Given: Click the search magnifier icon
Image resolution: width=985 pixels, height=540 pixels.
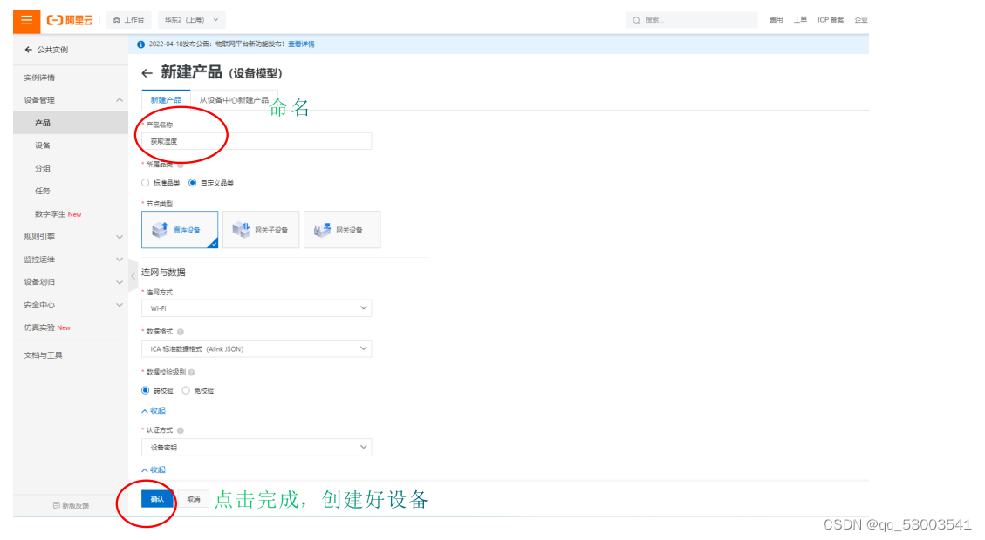Looking at the screenshot, I should [x=636, y=20].
